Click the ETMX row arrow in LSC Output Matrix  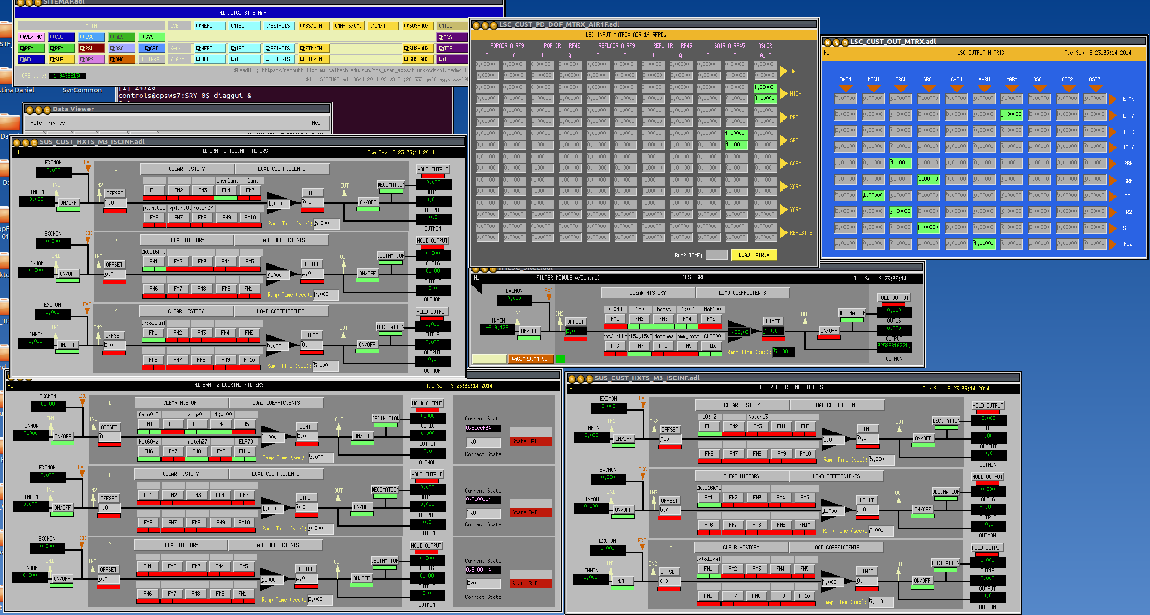pos(1113,99)
